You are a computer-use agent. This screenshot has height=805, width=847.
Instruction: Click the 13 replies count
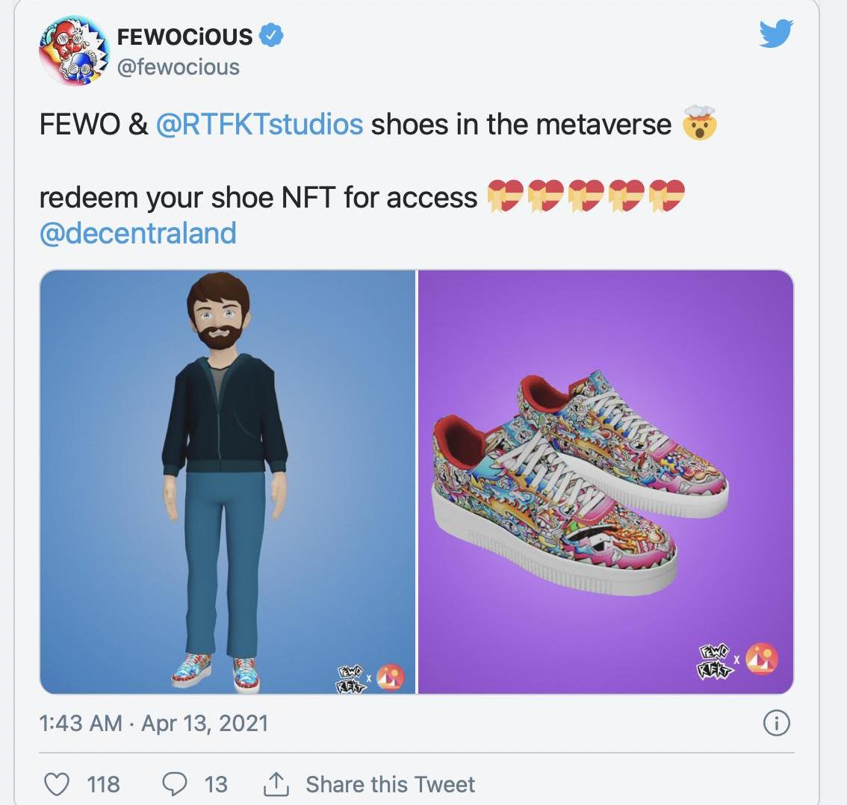pos(216,784)
